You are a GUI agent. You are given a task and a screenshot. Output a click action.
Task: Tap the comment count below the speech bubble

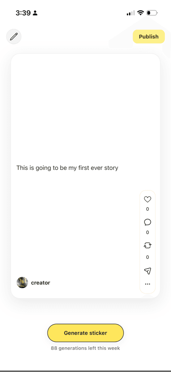(147, 232)
